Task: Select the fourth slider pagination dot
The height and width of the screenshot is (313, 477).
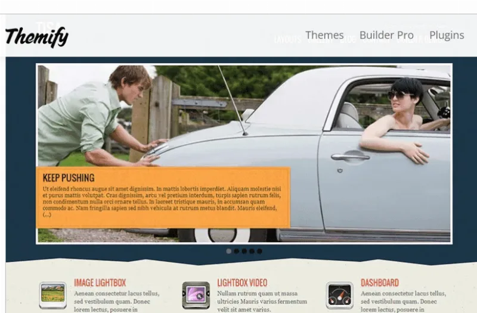Action: pos(252,251)
